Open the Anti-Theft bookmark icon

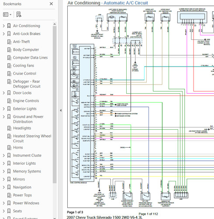click(x=9, y=42)
